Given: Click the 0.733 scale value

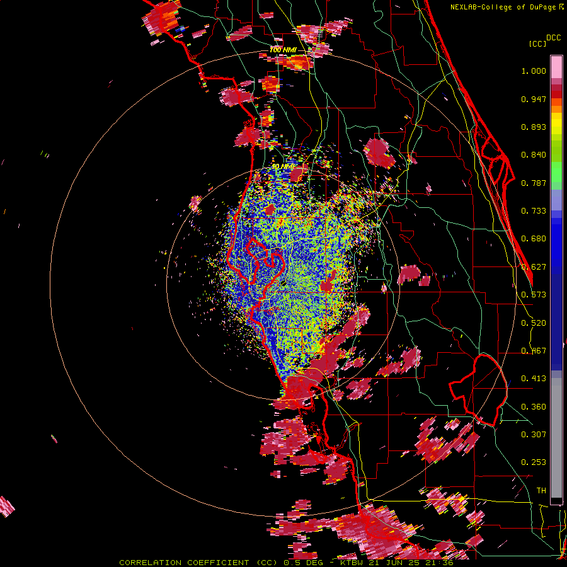Looking at the screenshot, I should tap(534, 211).
